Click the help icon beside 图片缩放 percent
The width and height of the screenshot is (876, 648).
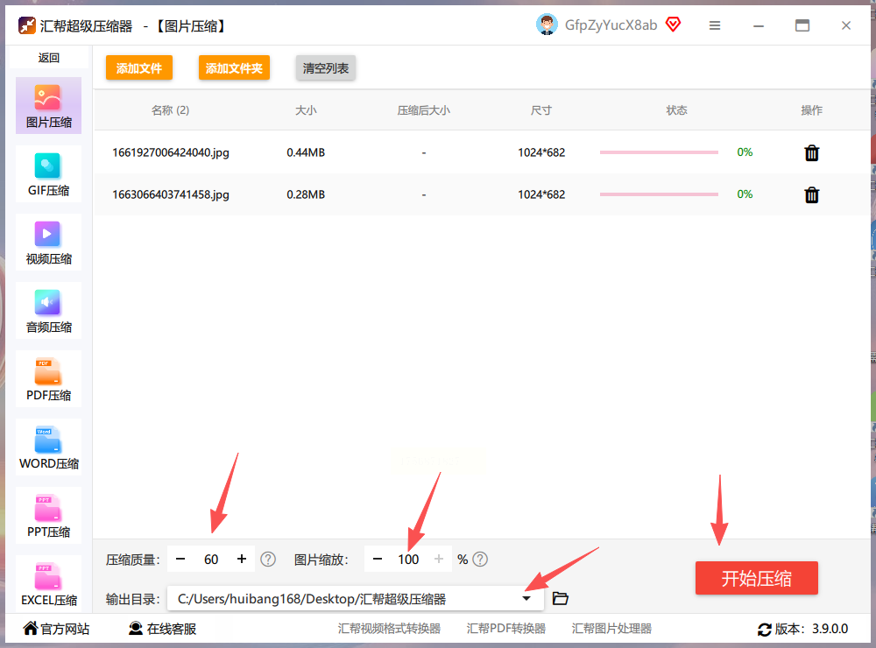point(480,560)
